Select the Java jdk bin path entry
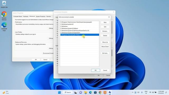Image resolution: width=169 pixels, height=95 pixels. coord(79,35)
